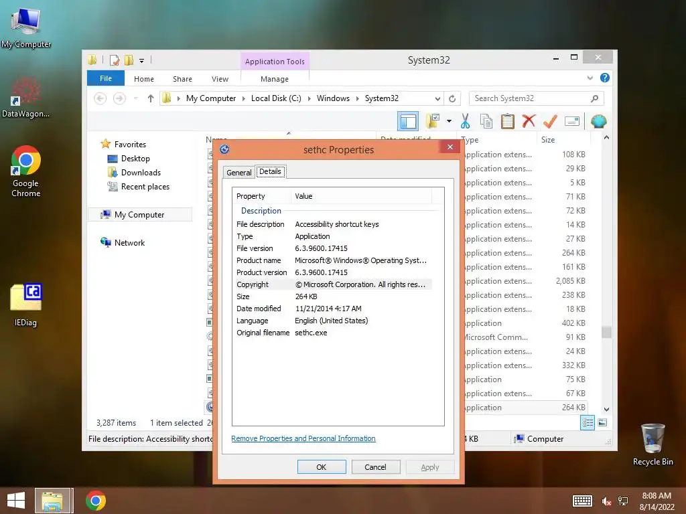This screenshot has height=514, width=686.
Task: Select Details tab in sethc Properties
Action: pos(270,171)
